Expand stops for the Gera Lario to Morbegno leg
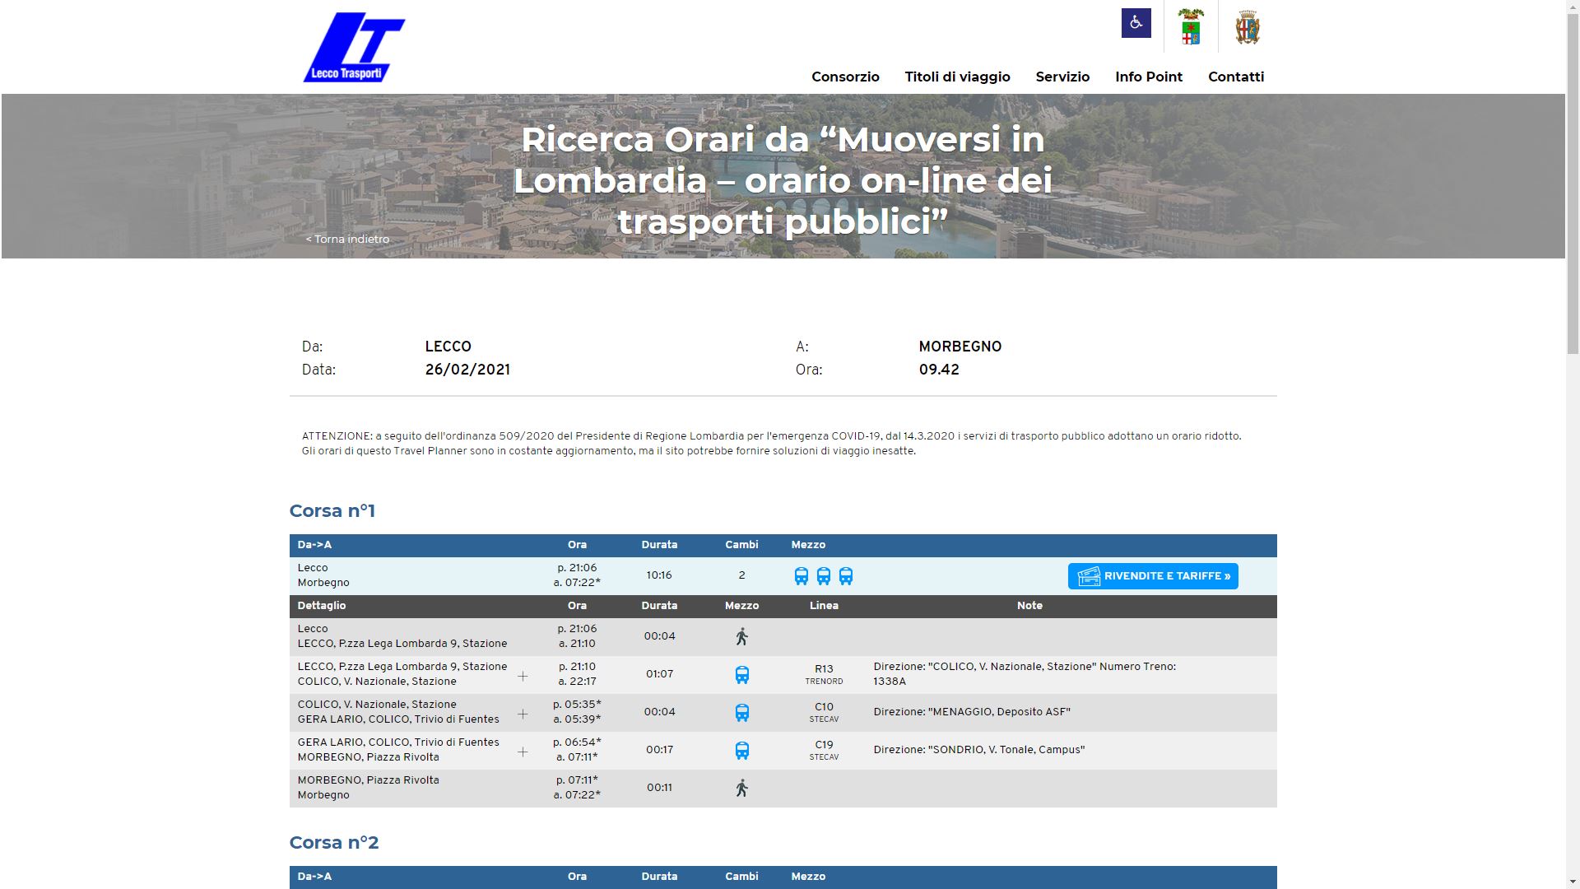Screen dimensions: 1580x889 [523, 752]
